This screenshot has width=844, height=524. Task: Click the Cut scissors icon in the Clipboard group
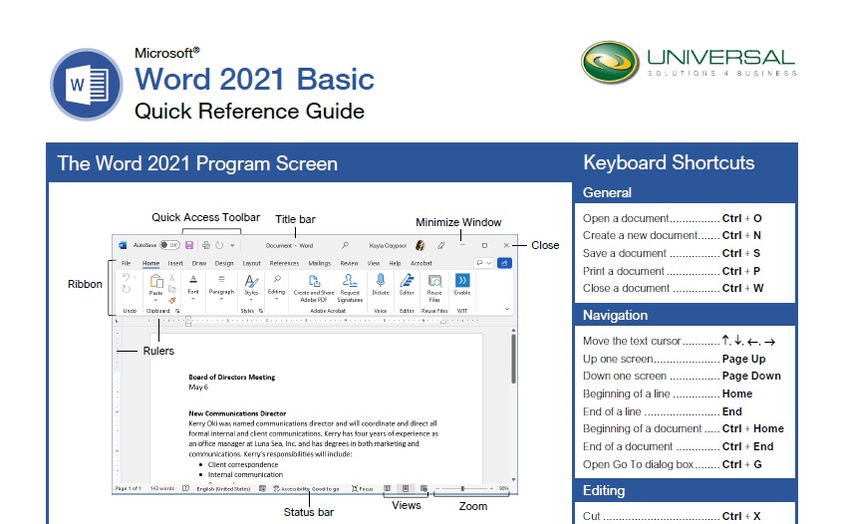pos(171,278)
